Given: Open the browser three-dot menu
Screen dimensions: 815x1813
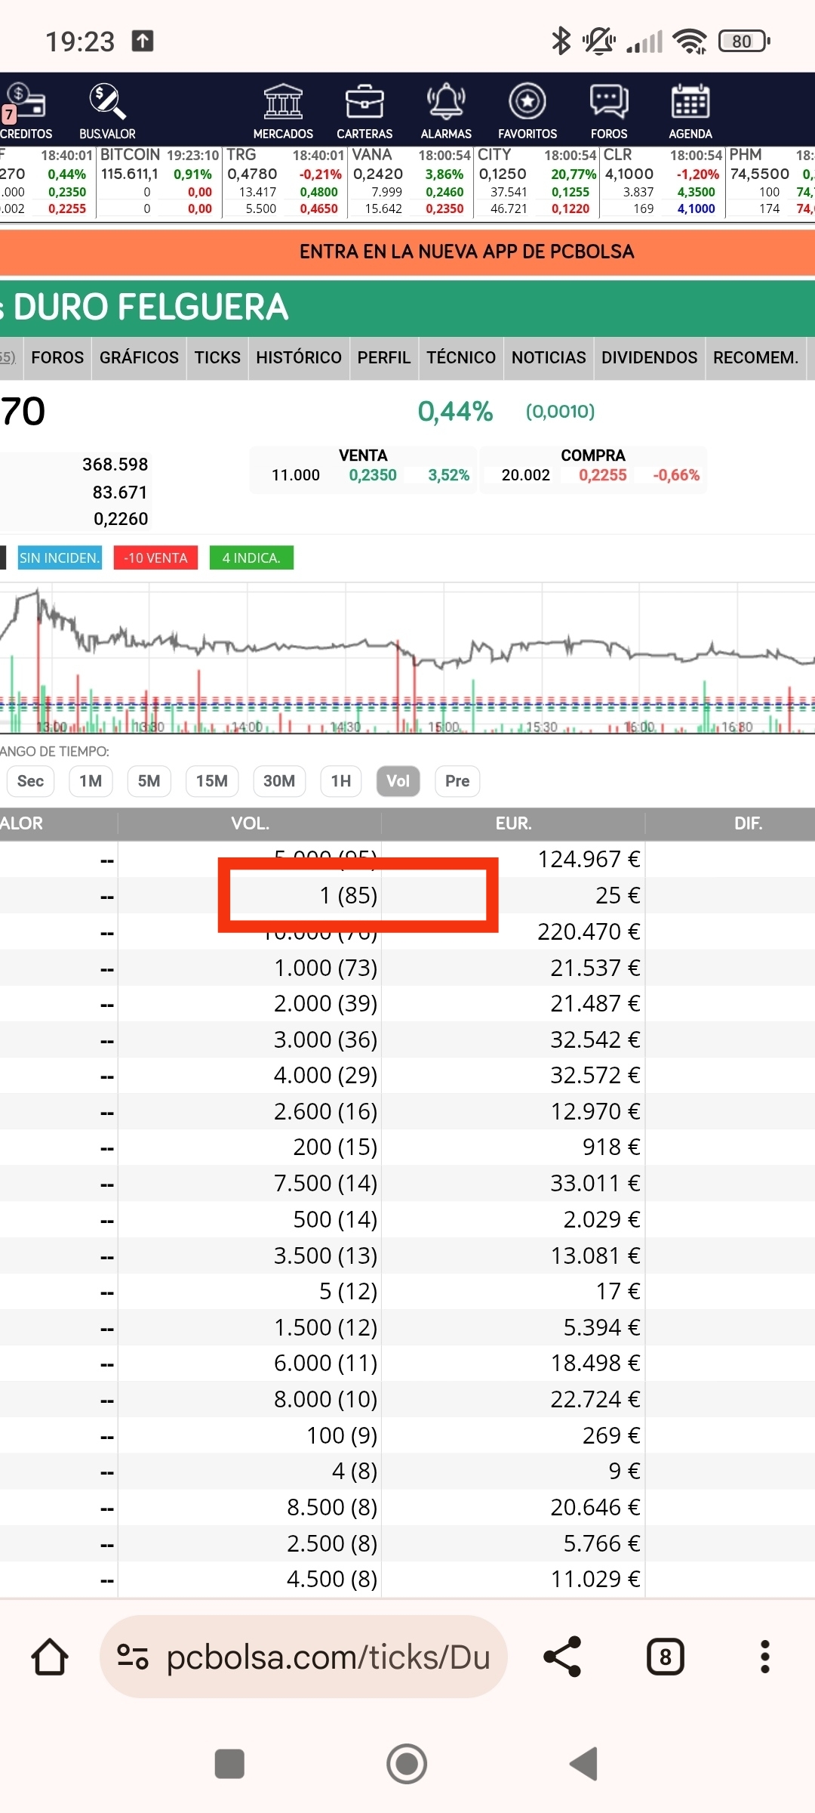Looking at the screenshot, I should click(765, 1657).
